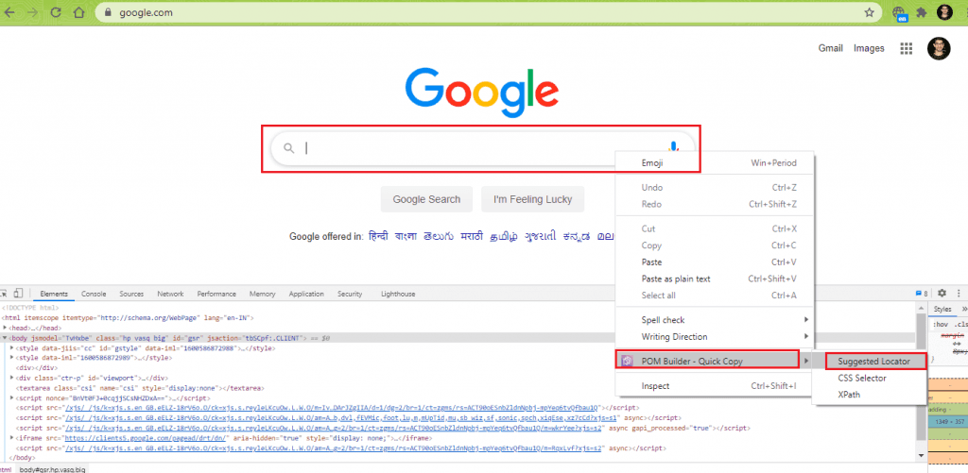Expand the style id="gstyle" node

coord(12,348)
